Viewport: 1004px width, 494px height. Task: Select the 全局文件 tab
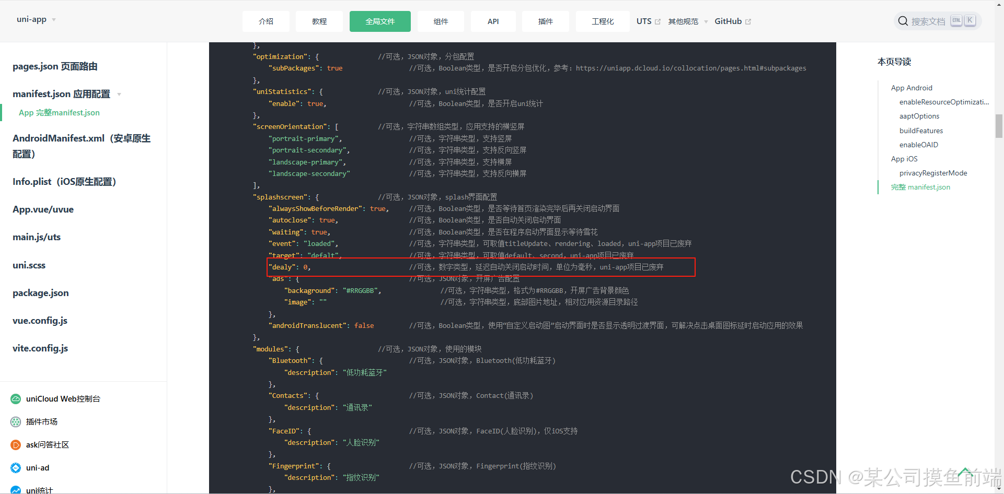pos(380,21)
